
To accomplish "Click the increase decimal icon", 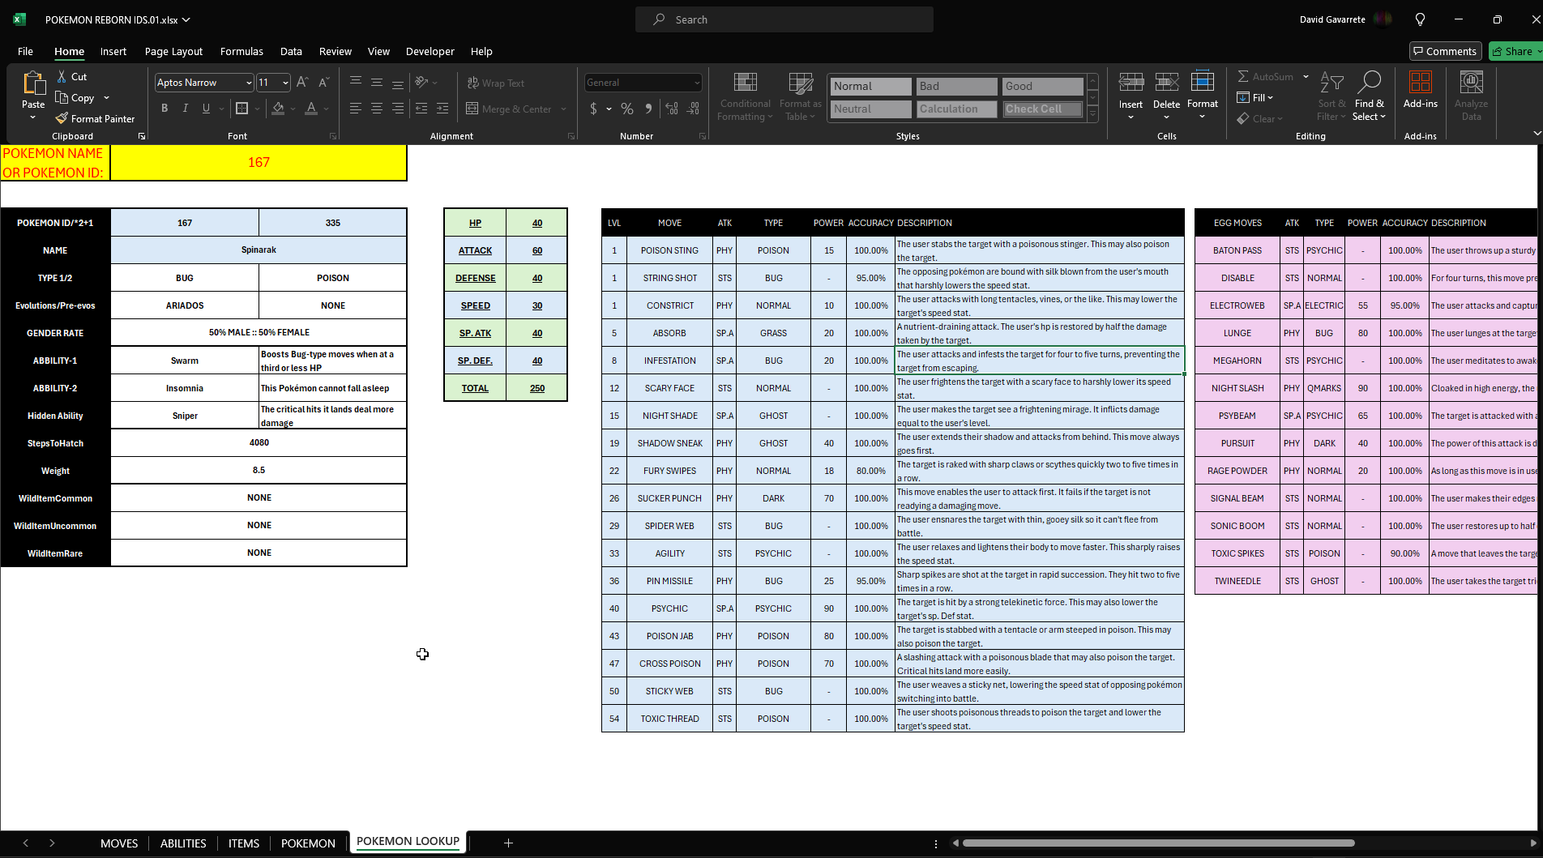I will click(x=672, y=109).
